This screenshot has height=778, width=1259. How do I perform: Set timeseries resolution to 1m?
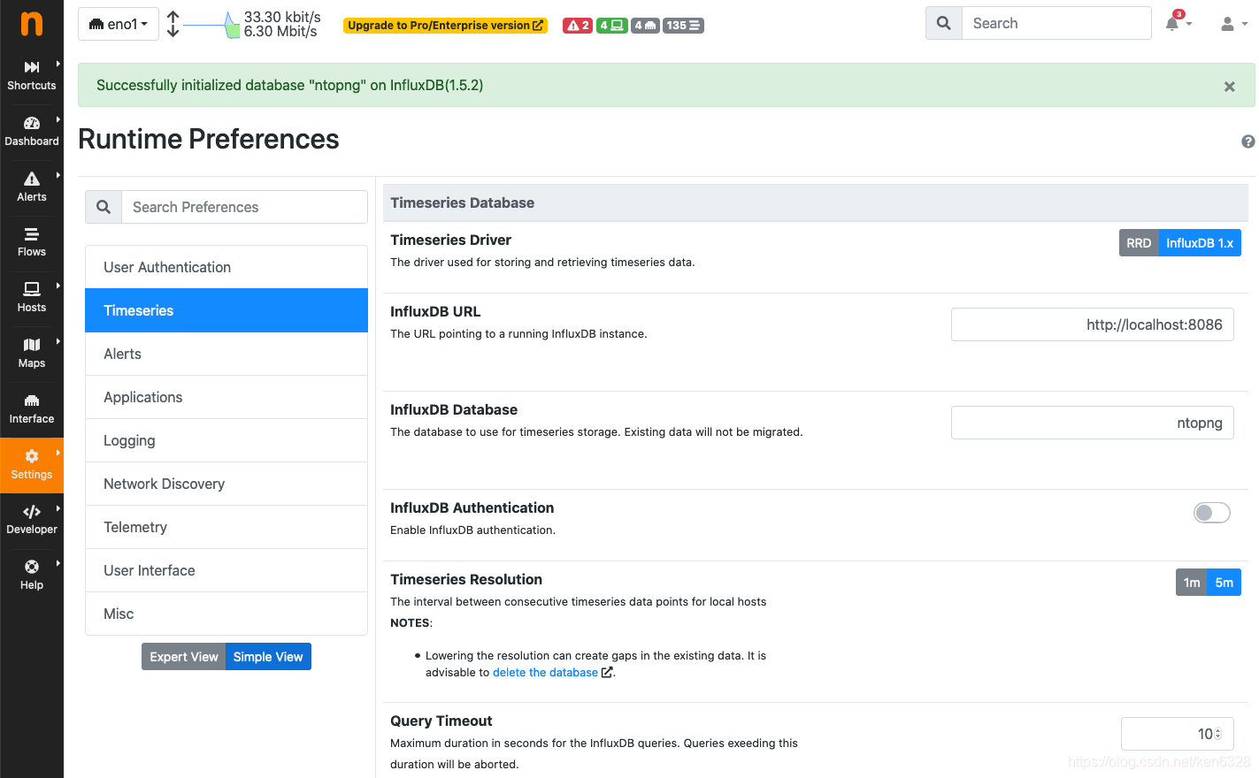pyautogui.click(x=1191, y=583)
